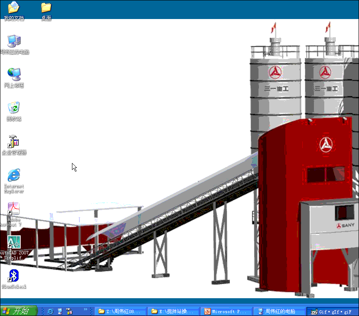Select the Adobe Acrobat 7 shortcut
This screenshot has height=316, width=359.
[11, 215]
